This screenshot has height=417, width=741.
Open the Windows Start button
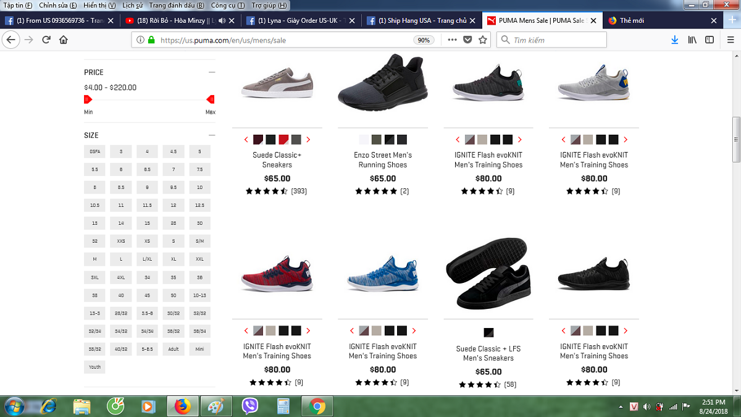click(x=14, y=406)
